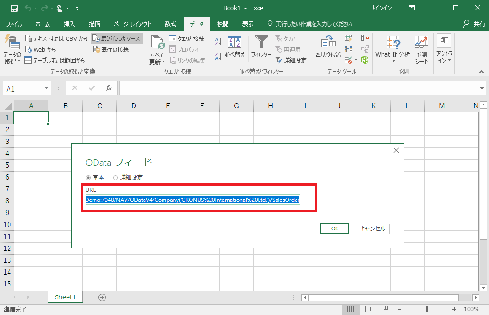Click the 共有 share icon
This screenshot has height=315, width=489.
coord(474,24)
